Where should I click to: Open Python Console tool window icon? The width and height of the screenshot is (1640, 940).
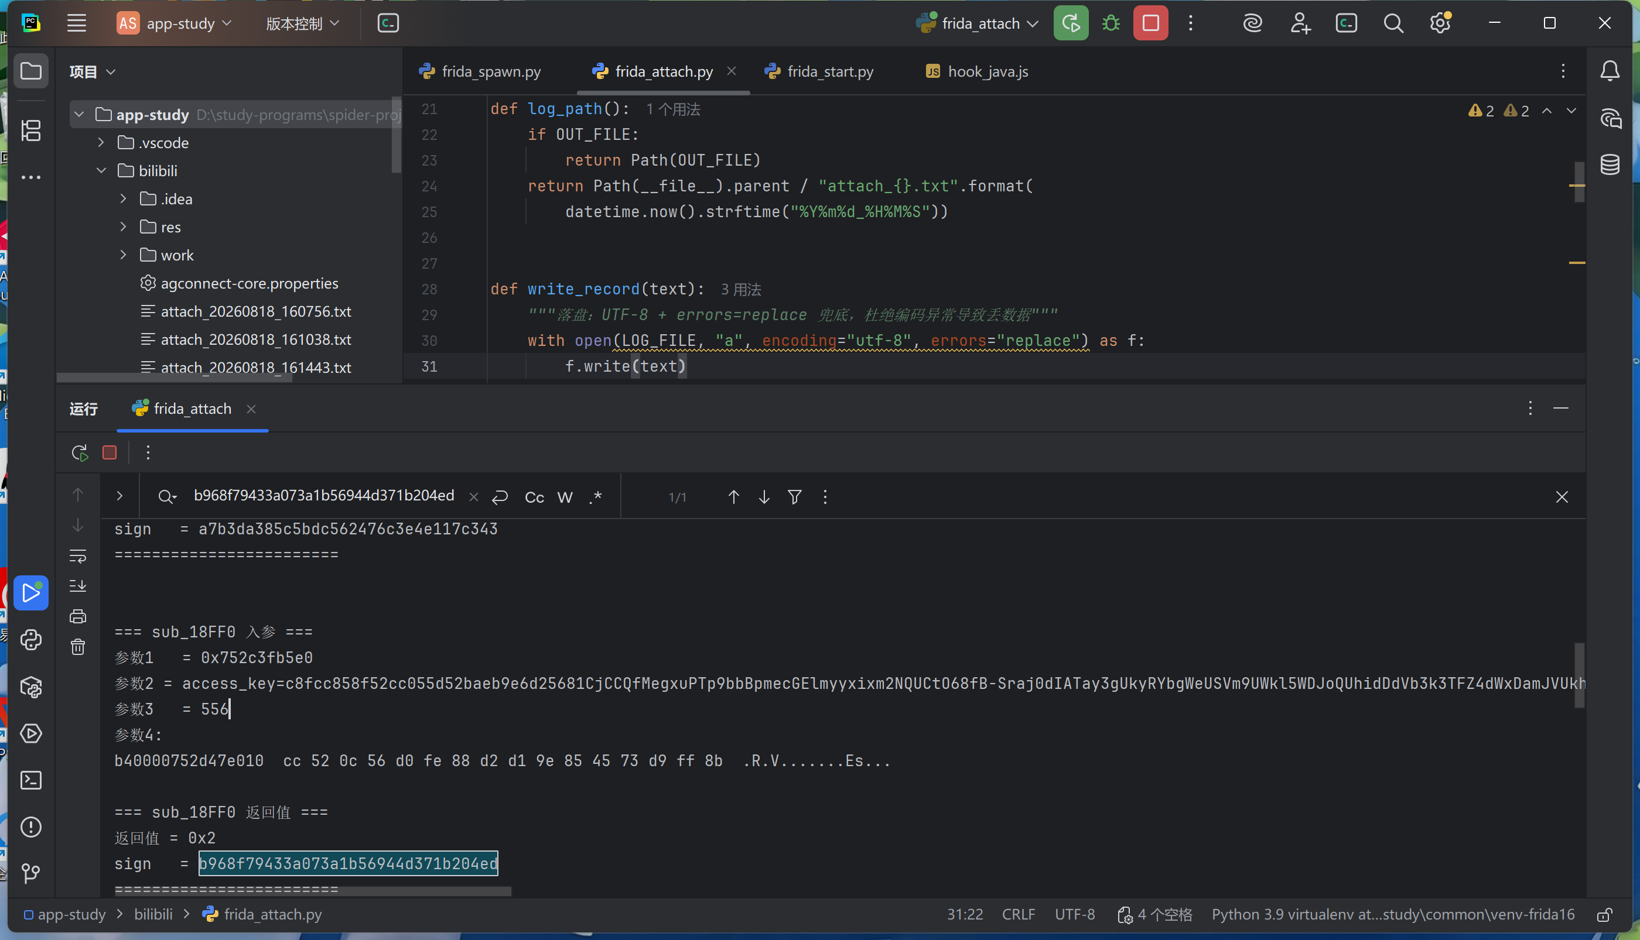pyautogui.click(x=31, y=639)
